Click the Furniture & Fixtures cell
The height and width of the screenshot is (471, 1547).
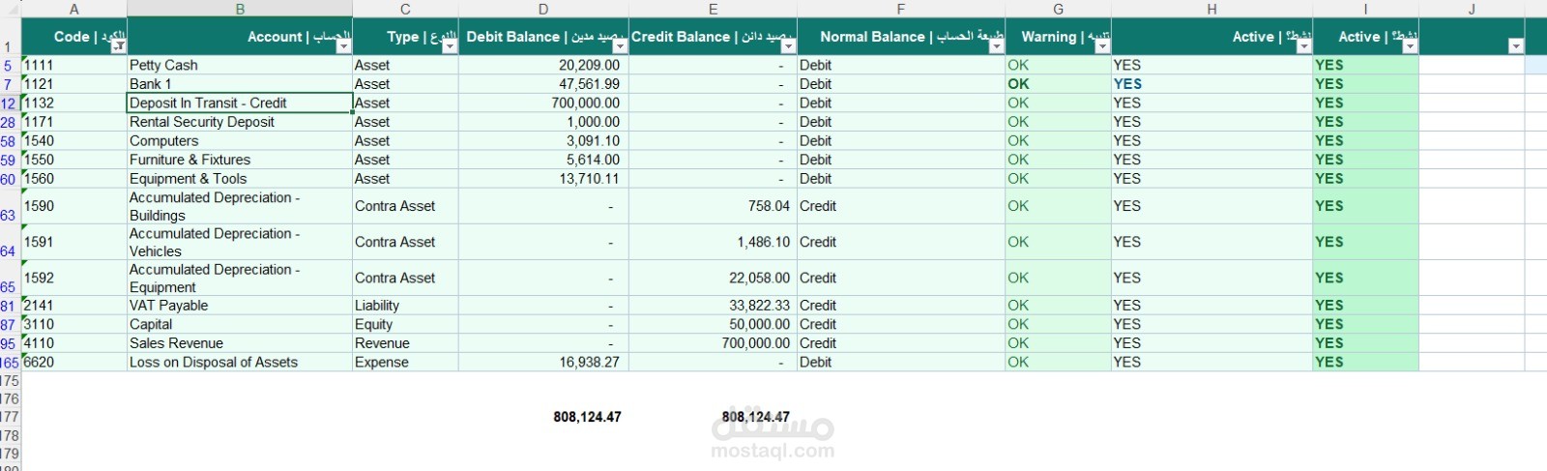click(x=240, y=160)
